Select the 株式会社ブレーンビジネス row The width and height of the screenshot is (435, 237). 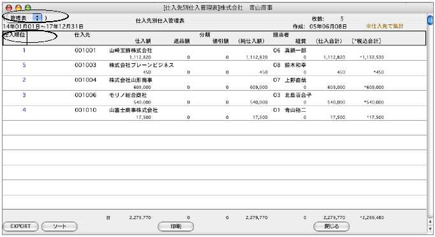[x=214, y=68]
